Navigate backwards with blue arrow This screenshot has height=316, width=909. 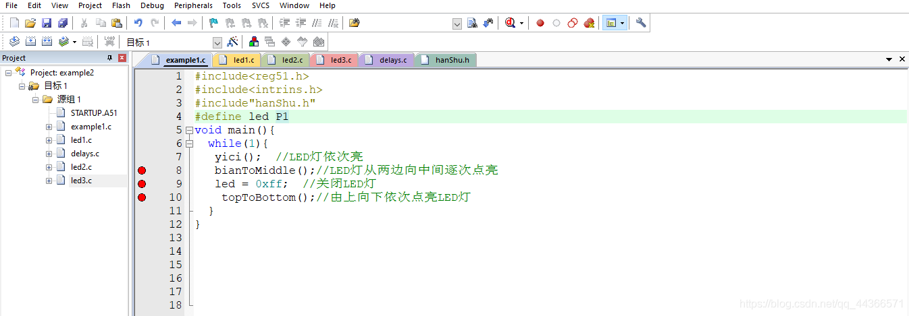[176, 23]
